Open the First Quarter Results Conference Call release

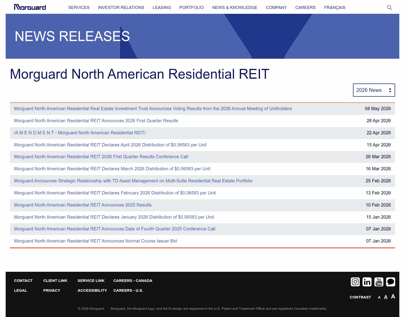pyautogui.click(x=101, y=157)
